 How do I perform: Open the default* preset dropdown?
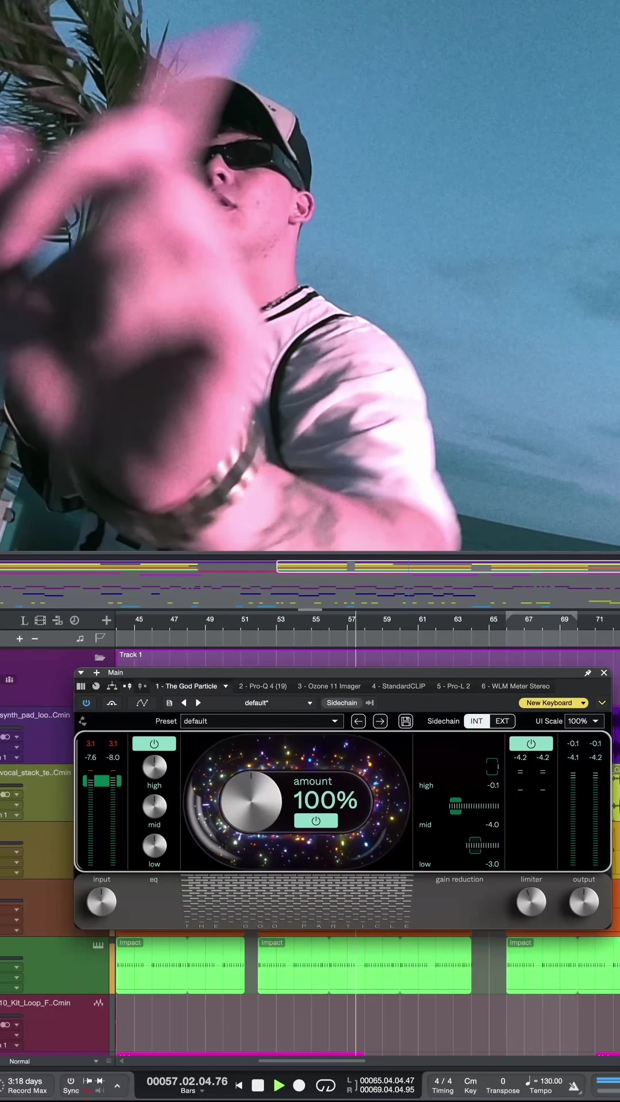pos(278,703)
